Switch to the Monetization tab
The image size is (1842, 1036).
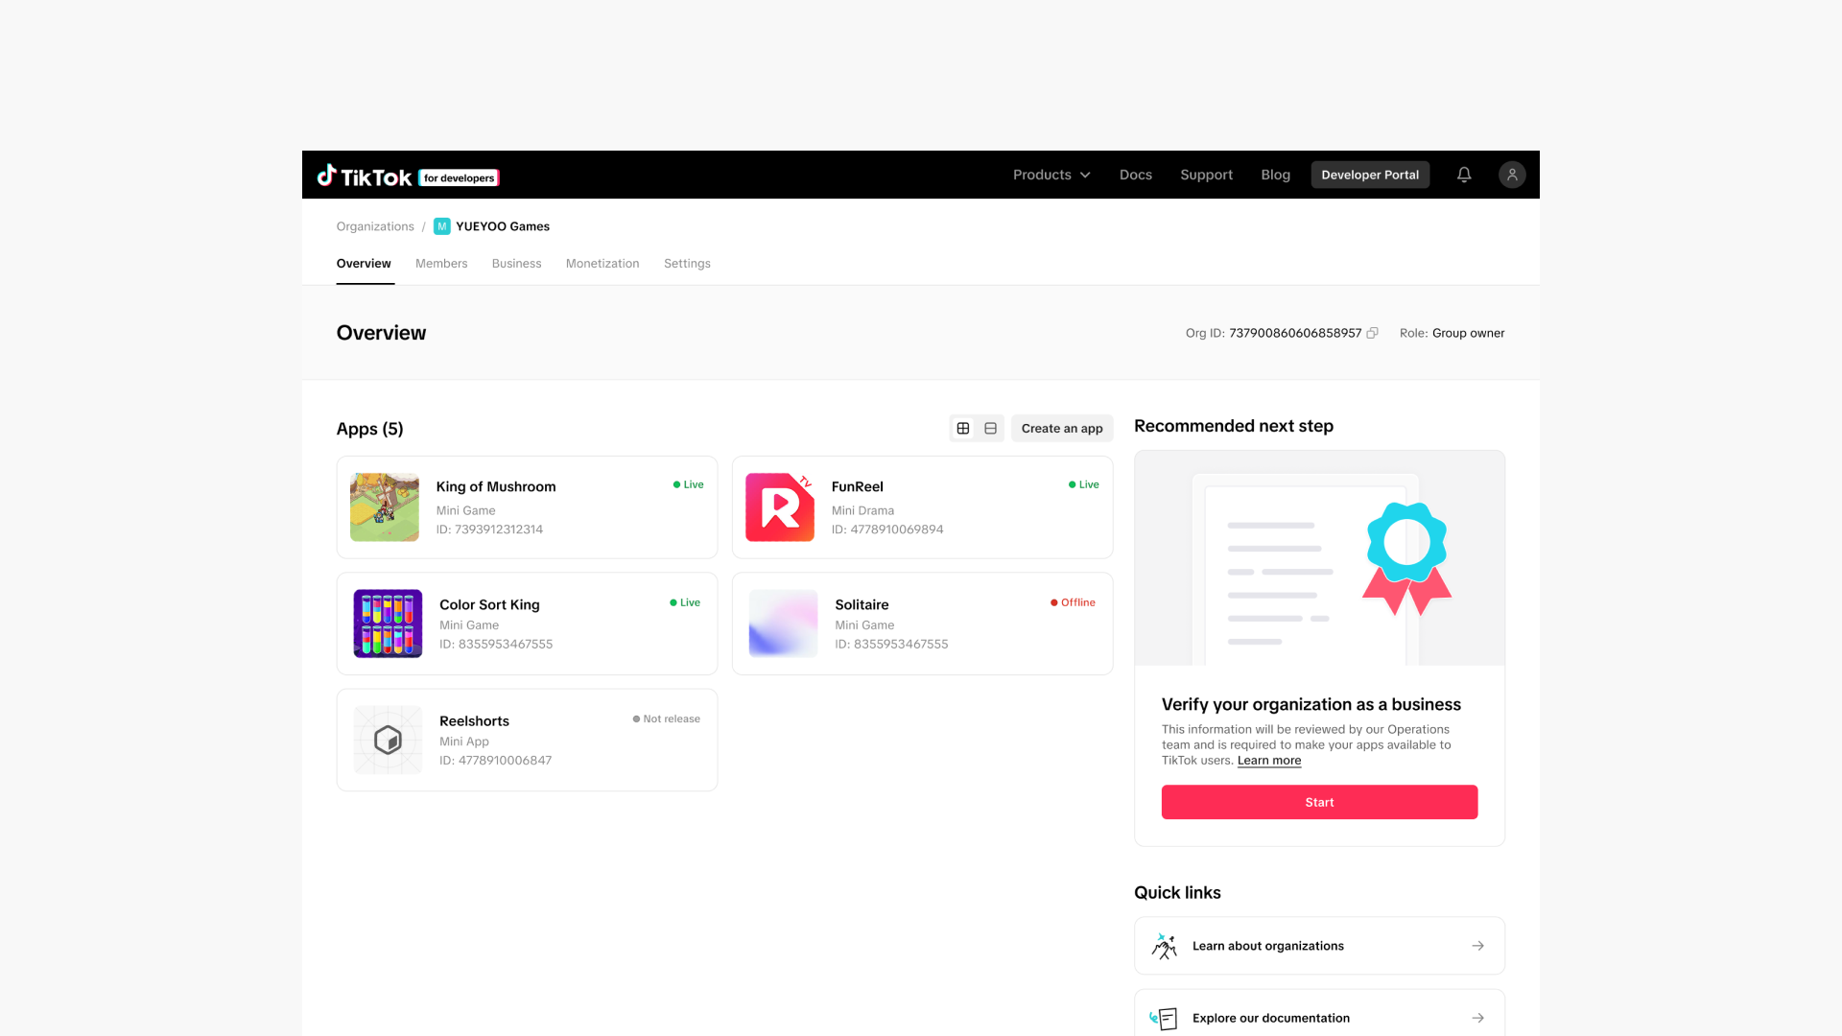(x=602, y=264)
